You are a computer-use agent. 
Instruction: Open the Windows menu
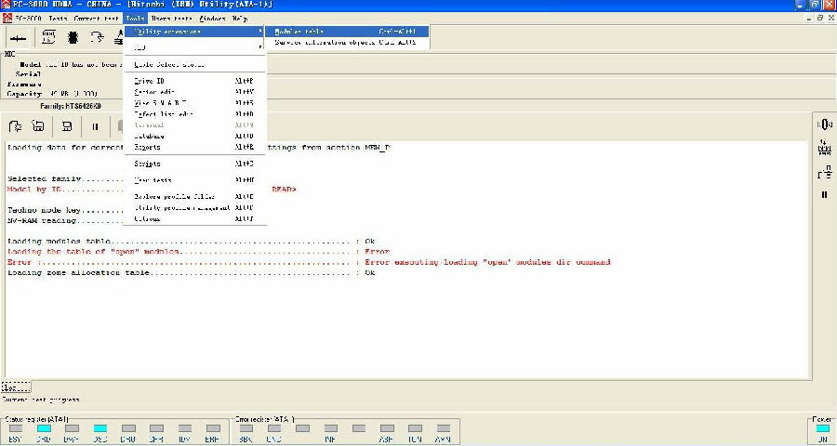[x=212, y=19]
